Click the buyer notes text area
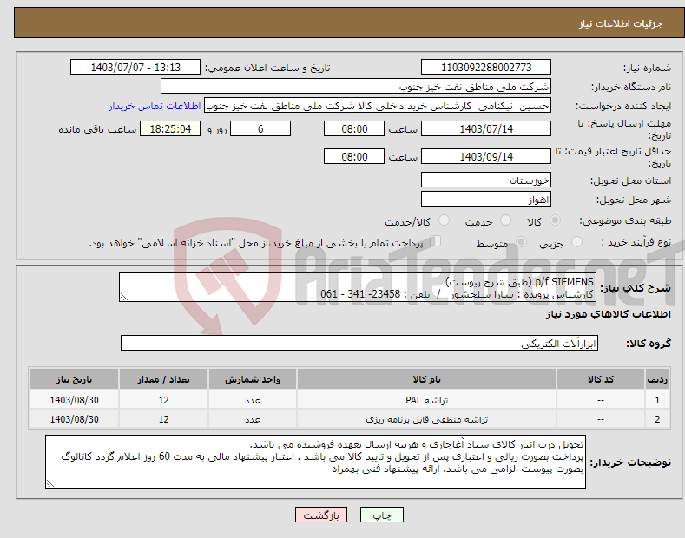Screen dimensions: 685x538 pyautogui.click(x=315, y=462)
